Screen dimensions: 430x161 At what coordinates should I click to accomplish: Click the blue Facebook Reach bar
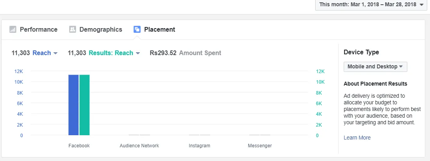73,105
